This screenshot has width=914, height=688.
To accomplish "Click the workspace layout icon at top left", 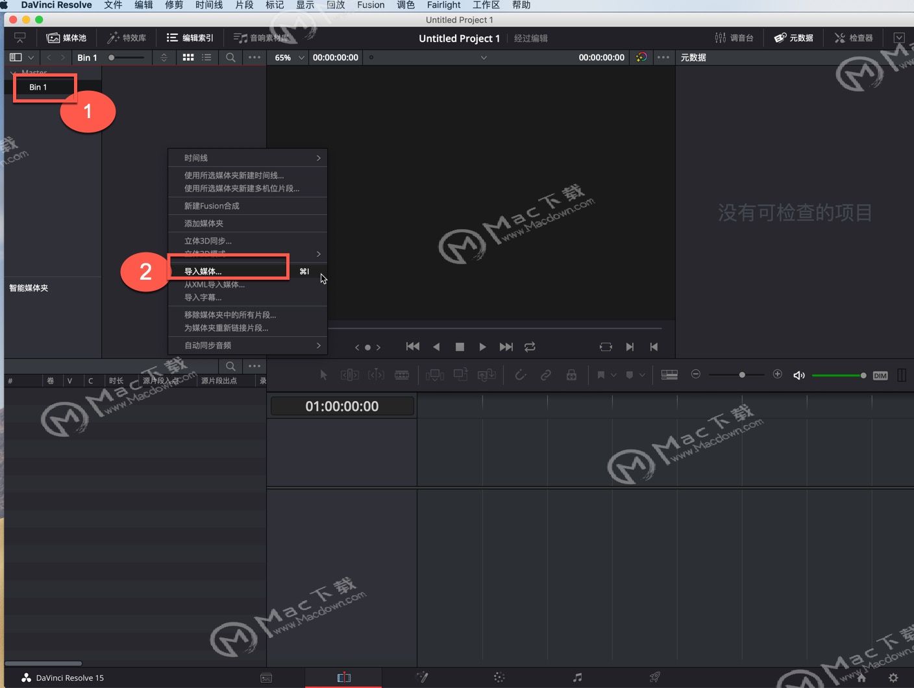I will pyautogui.click(x=20, y=38).
